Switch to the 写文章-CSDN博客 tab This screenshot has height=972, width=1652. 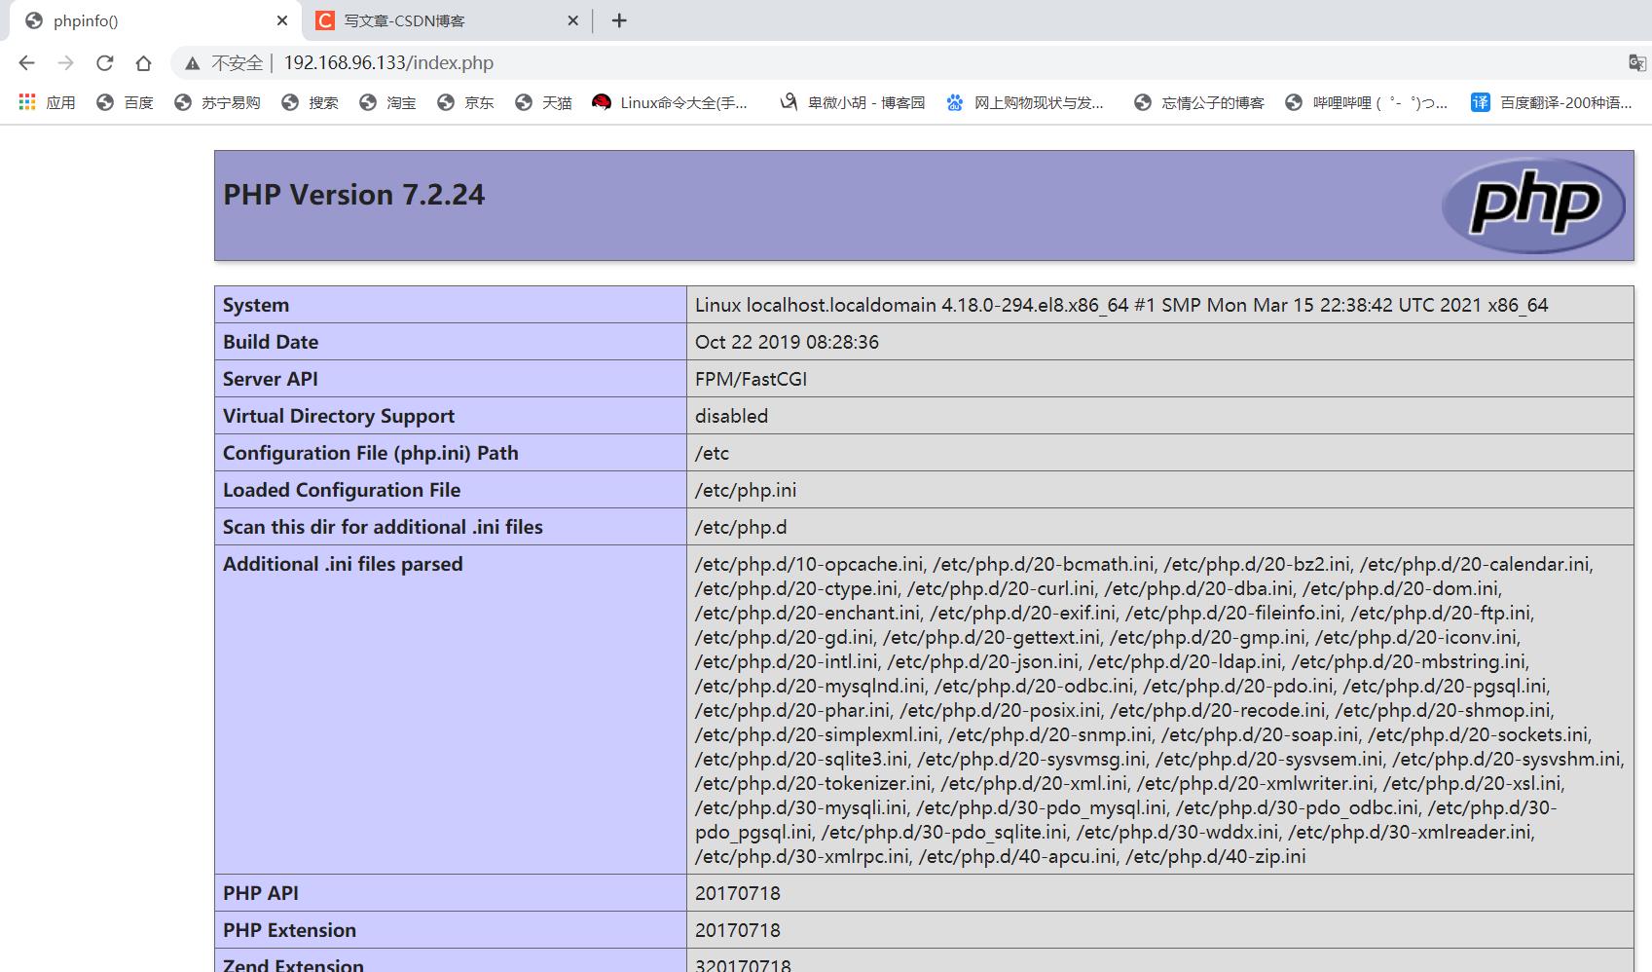coord(447,20)
